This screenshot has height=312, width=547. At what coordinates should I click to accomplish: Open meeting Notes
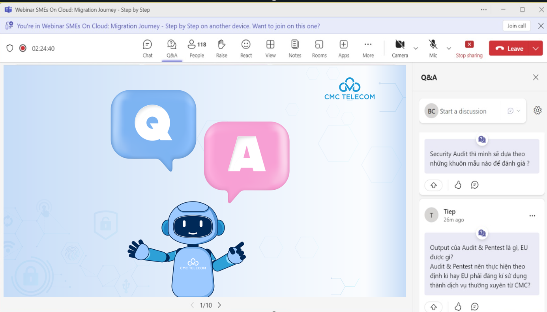[x=294, y=49]
